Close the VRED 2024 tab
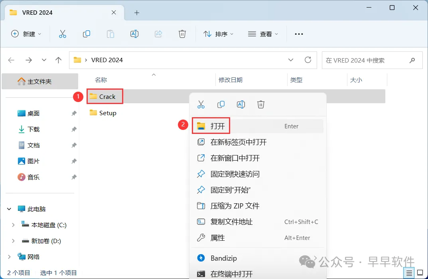This screenshot has height=279, width=428. (114, 12)
